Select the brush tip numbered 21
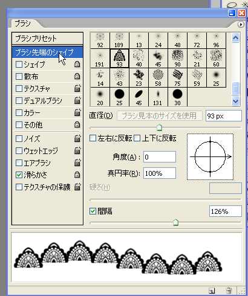Viewport: 248px width, 296px height. [197, 58]
